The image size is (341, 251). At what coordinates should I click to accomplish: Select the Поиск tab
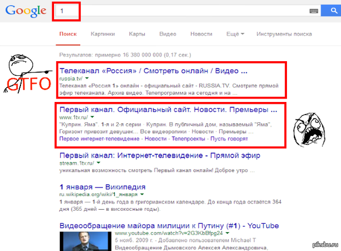coord(68,34)
